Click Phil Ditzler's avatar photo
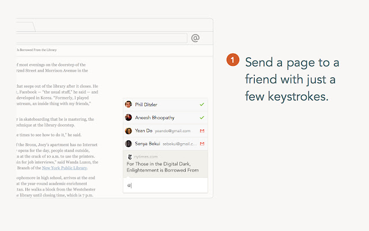 (129, 105)
